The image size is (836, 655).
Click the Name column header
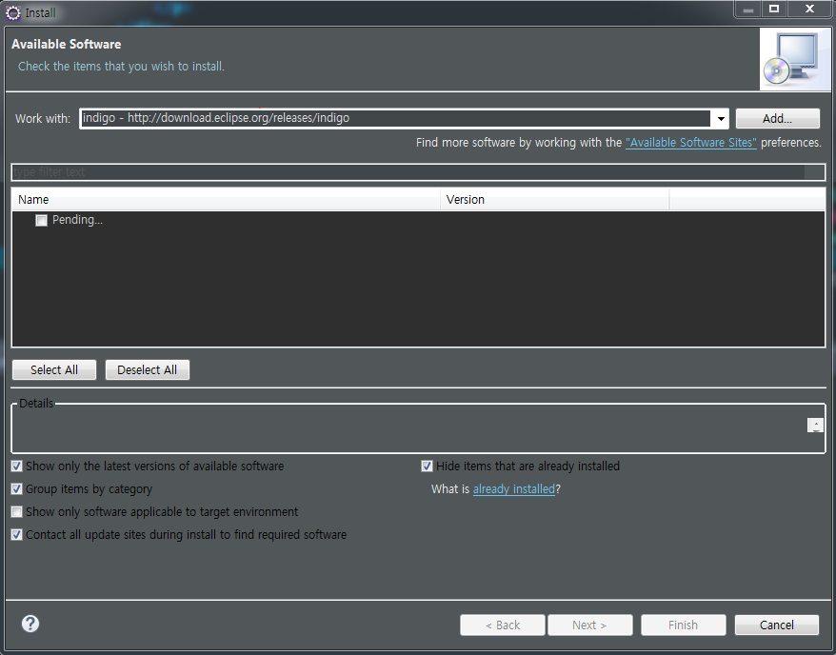tap(226, 200)
